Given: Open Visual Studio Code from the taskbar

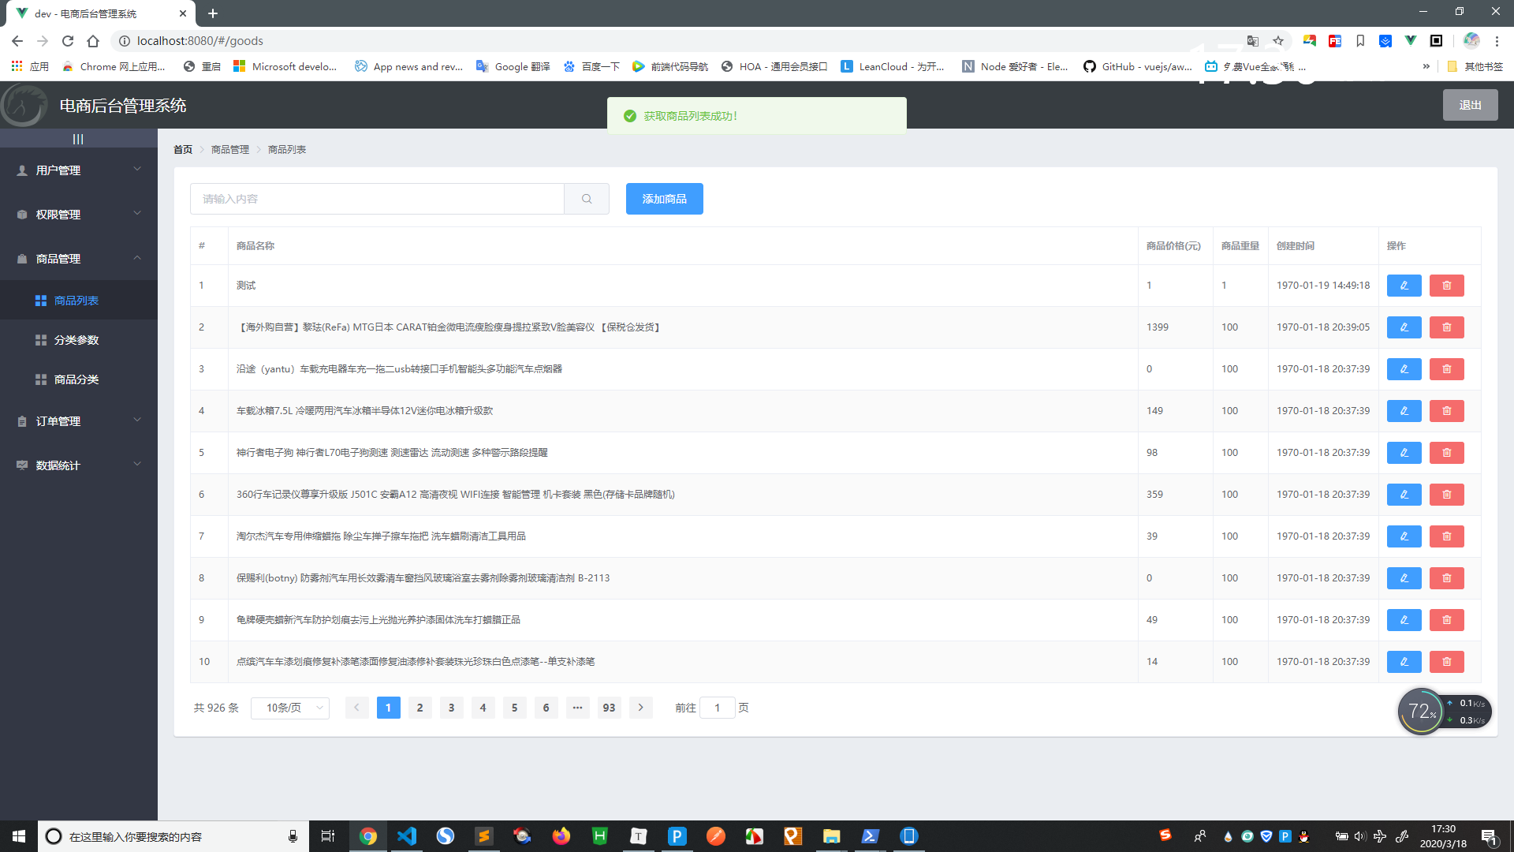Looking at the screenshot, I should pos(407,836).
